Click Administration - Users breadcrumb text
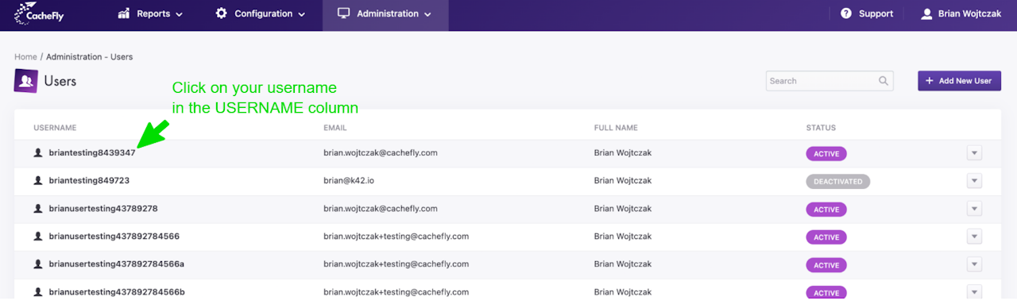The image size is (1017, 300). [x=89, y=57]
